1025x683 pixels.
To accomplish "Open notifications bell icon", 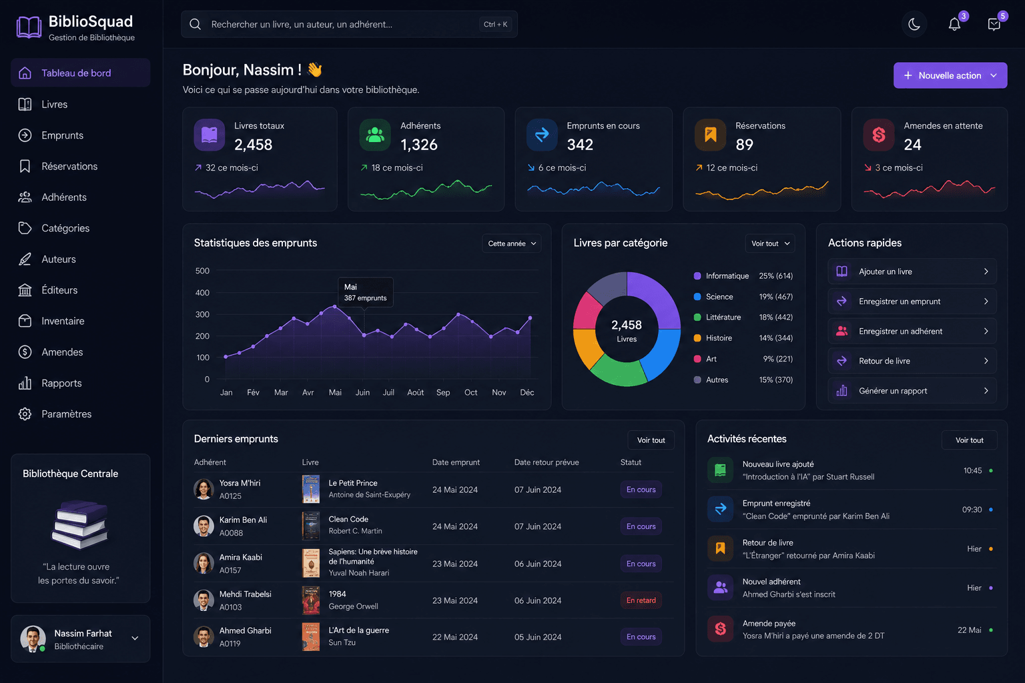I will coord(954,25).
